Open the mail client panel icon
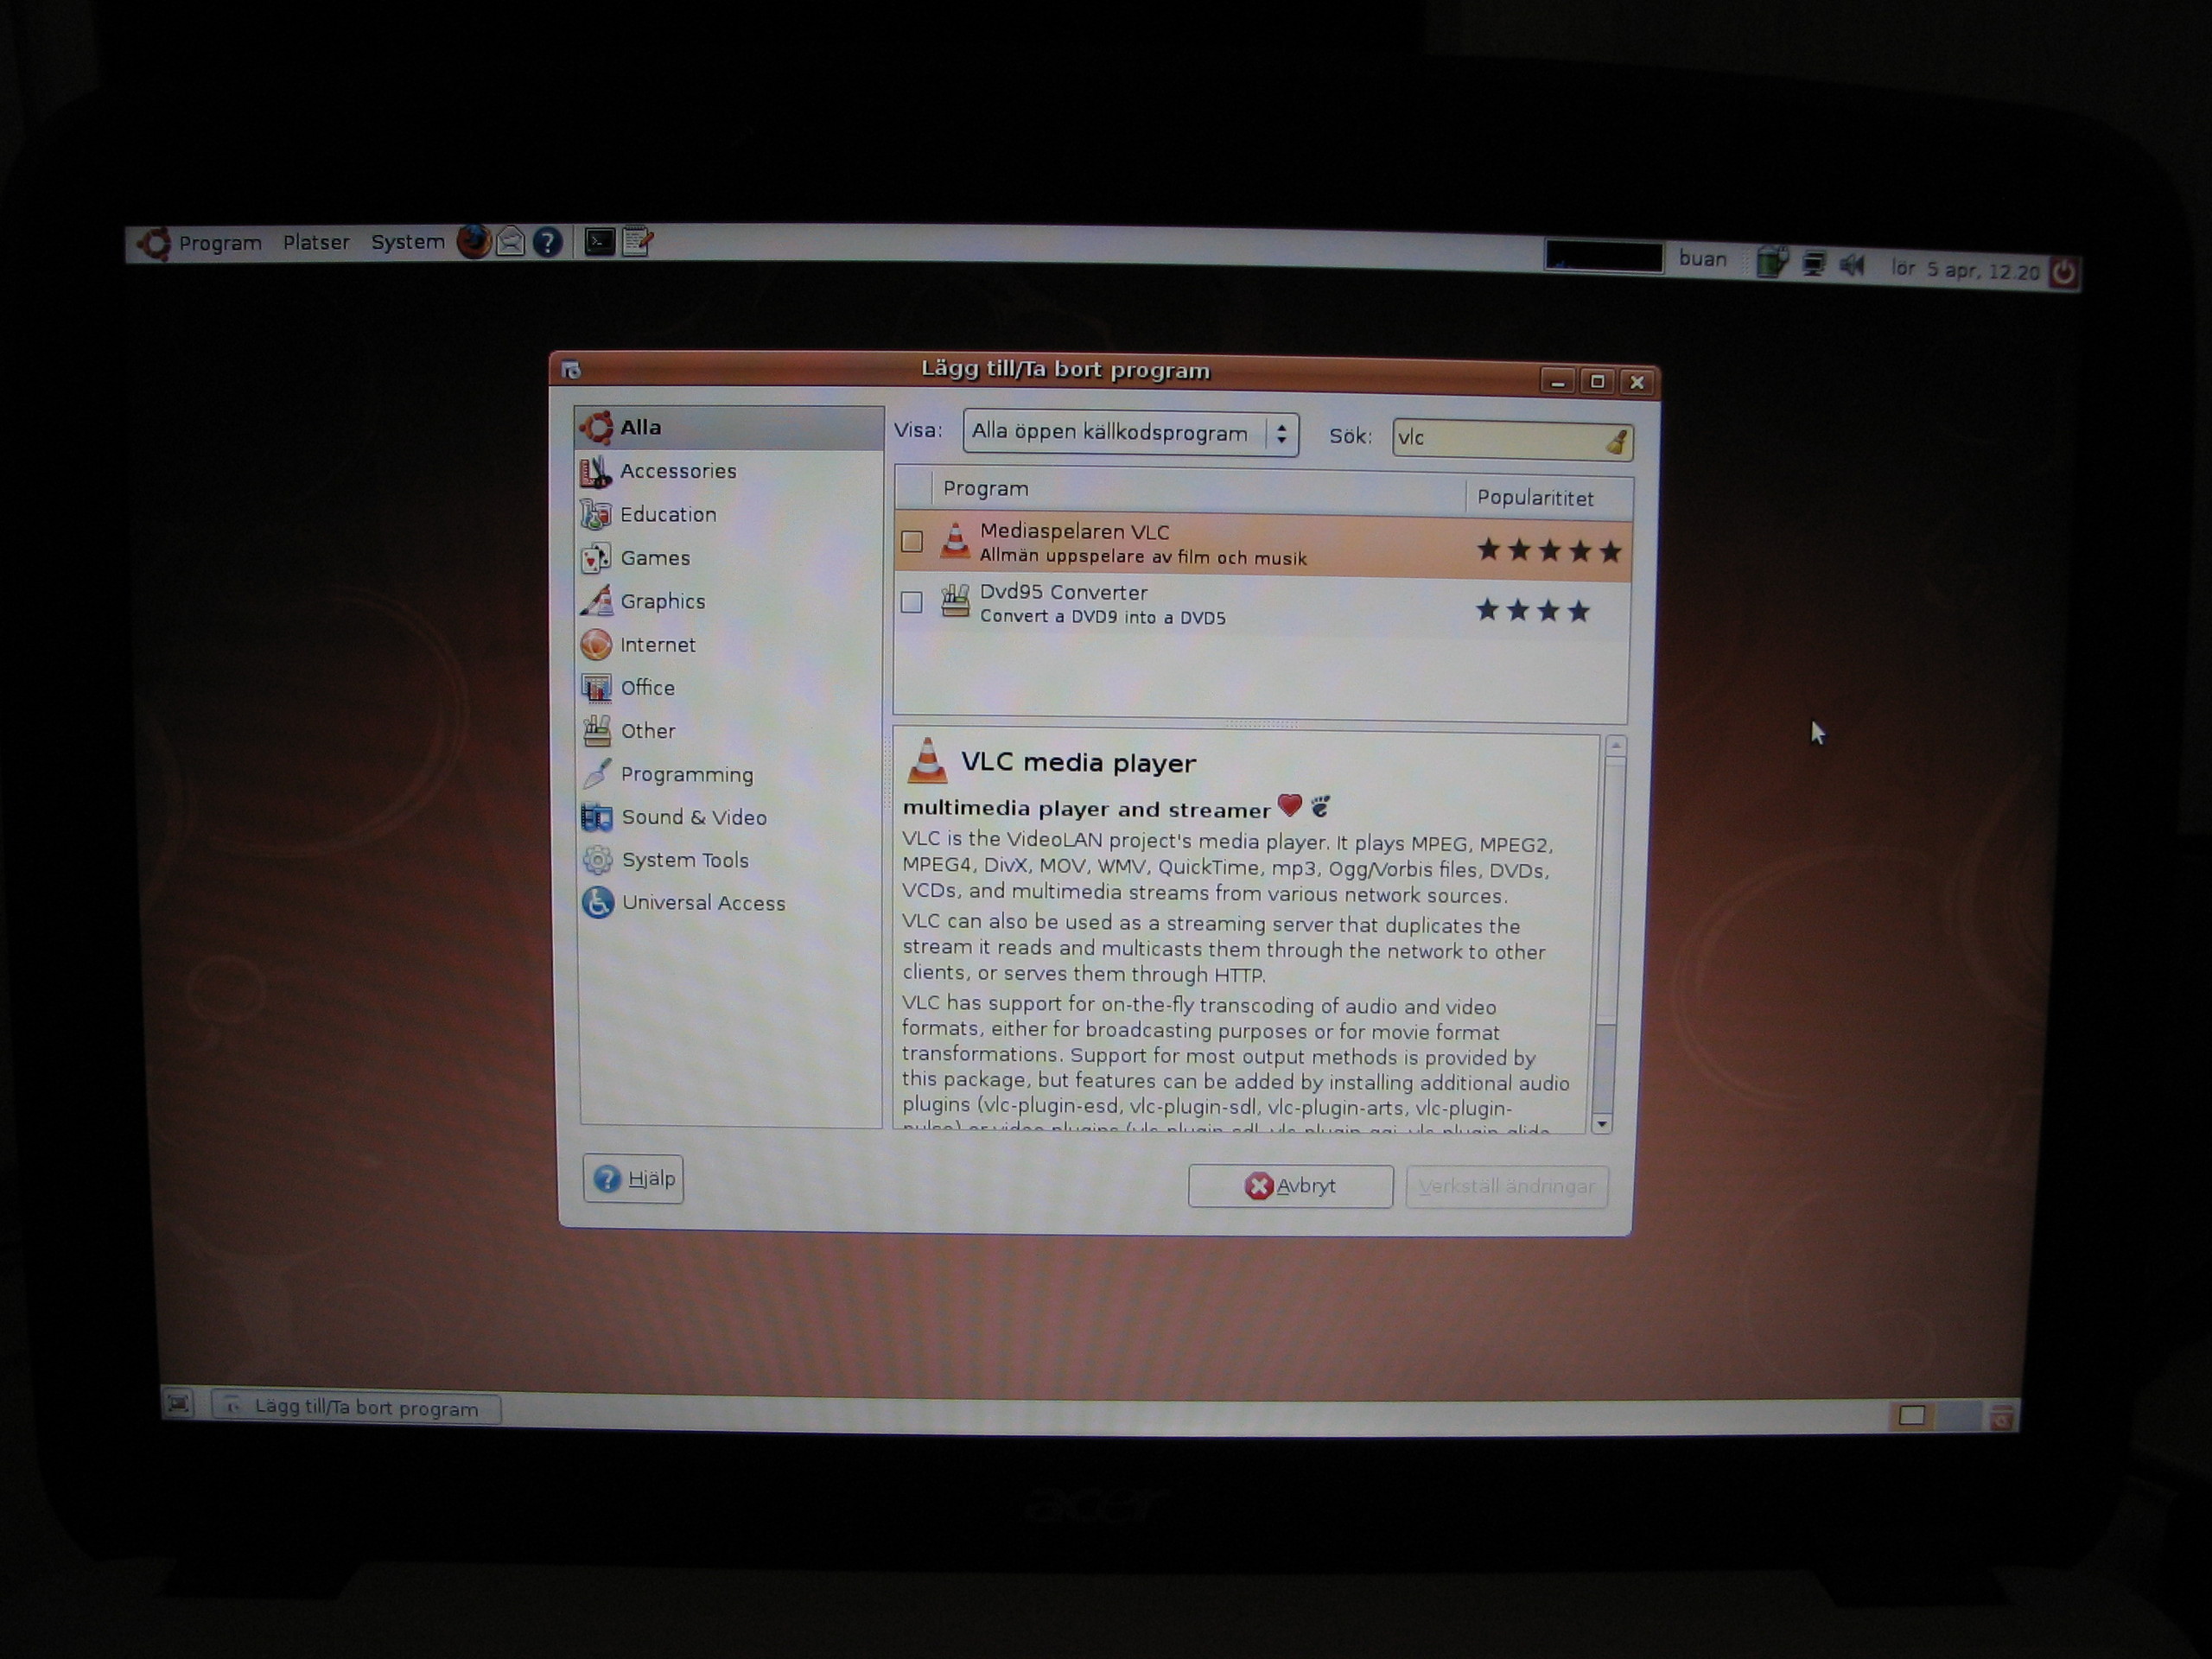Viewport: 2212px width, 1659px height. tap(510, 242)
